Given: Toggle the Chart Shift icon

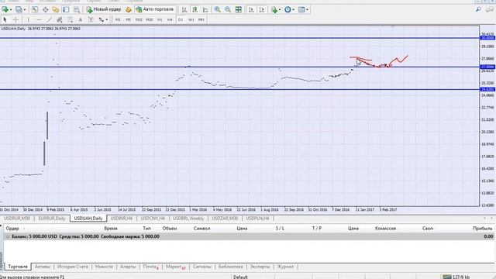Looking at the screenshot, I should [x=262, y=10].
